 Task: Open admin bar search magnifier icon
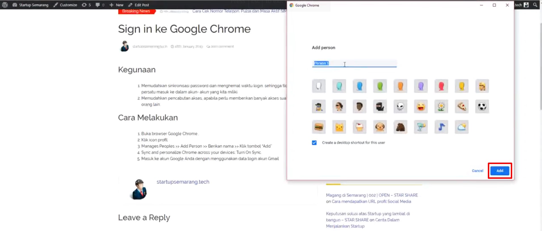pos(535,5)
